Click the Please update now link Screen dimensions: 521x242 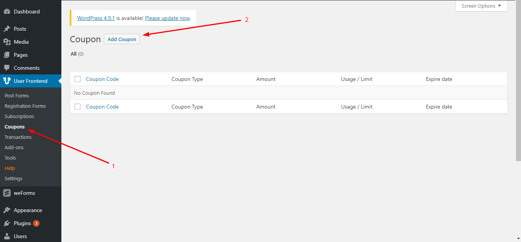(167, 18)
